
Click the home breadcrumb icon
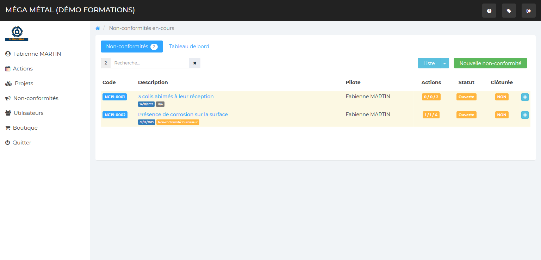click(x=98, y=28)
